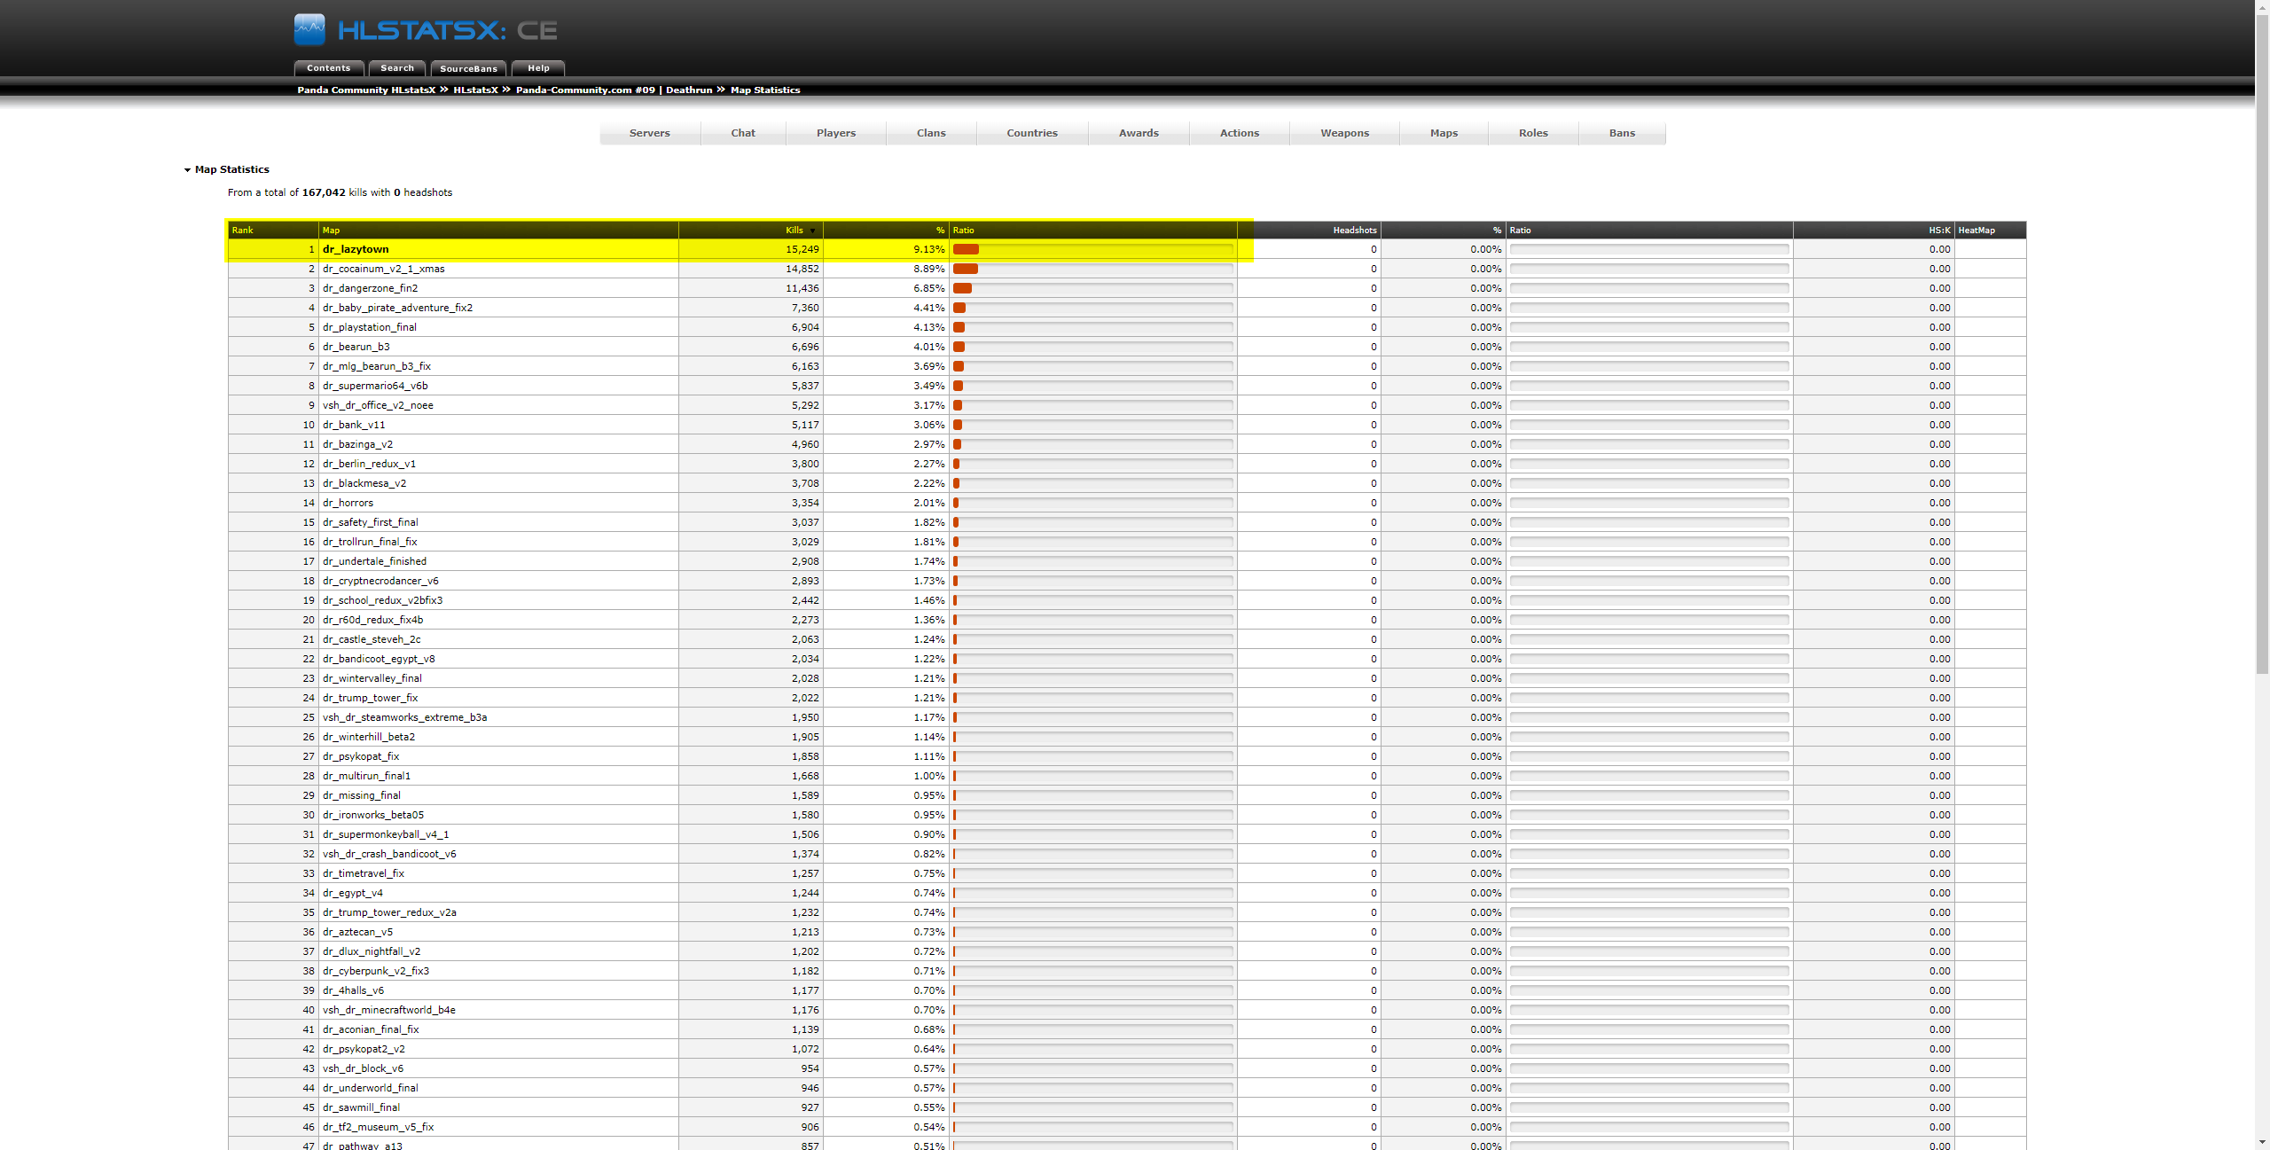Click vsh_dr_office_v2_noee map link
This screenshot has width=2270, height=1150.
click(378, 405)
